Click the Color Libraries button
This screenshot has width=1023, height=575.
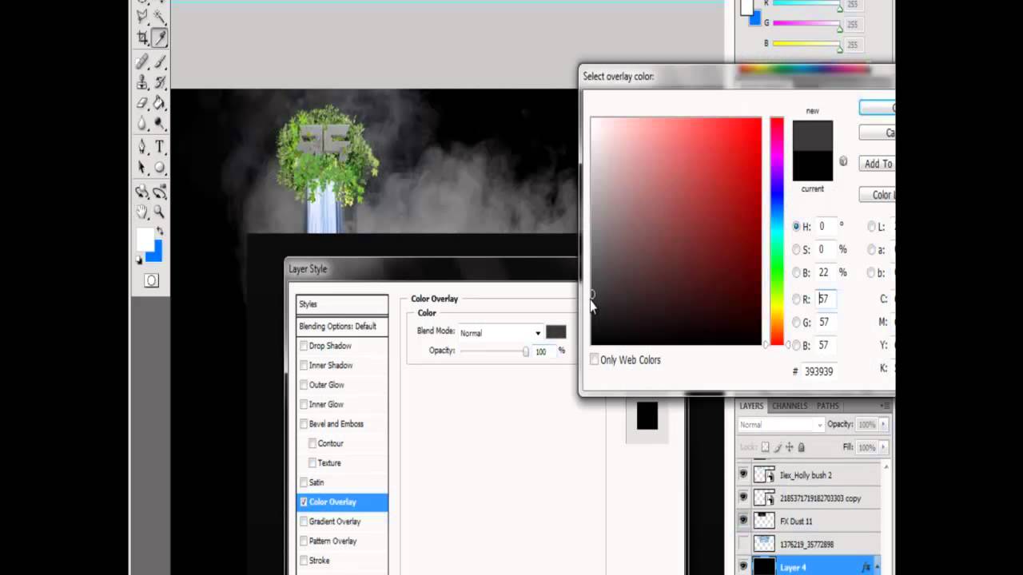click(x=878, y=195)
